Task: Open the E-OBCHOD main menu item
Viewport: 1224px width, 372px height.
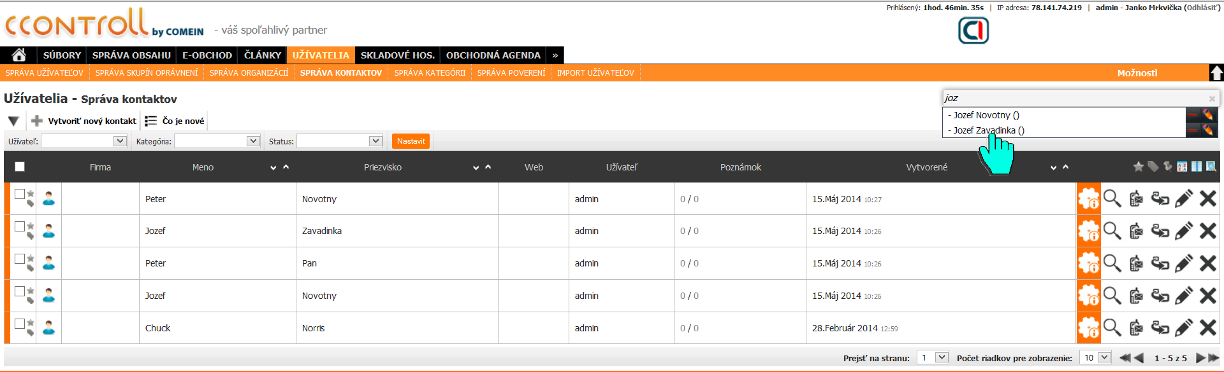Action: click(207, 55)
